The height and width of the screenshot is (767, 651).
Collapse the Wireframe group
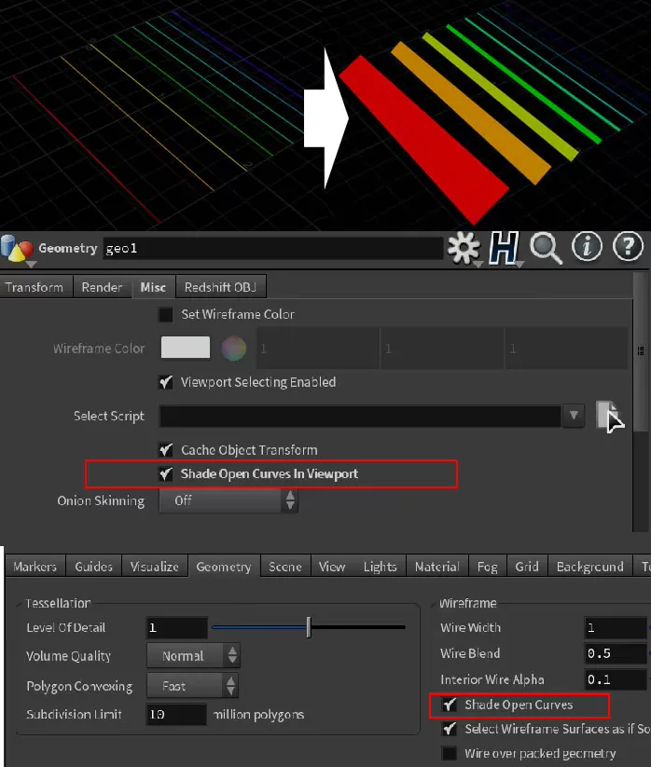pos(433,604)
